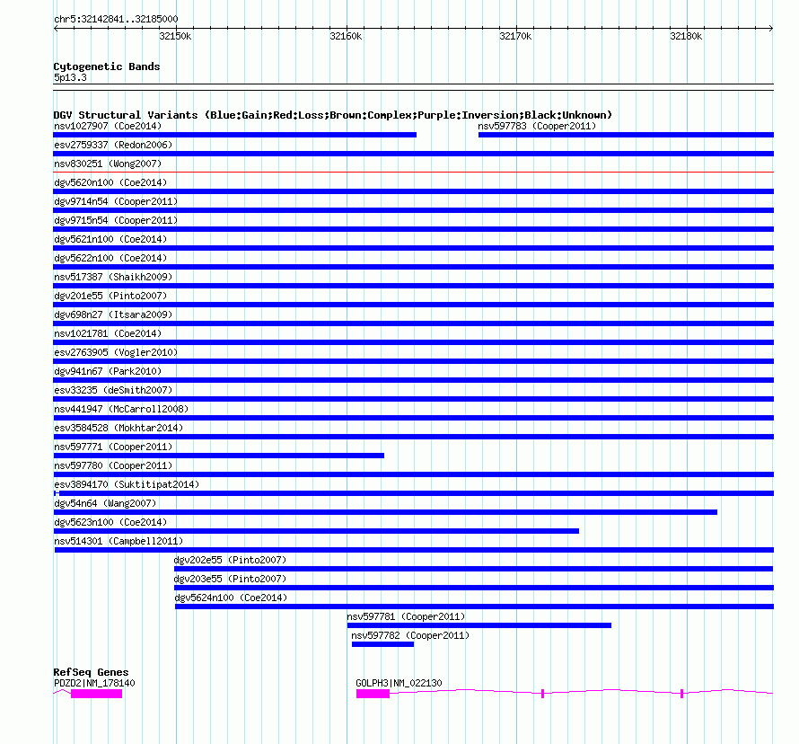
Task: Select the red loss line for nsv830251
Action: [413, 173]
